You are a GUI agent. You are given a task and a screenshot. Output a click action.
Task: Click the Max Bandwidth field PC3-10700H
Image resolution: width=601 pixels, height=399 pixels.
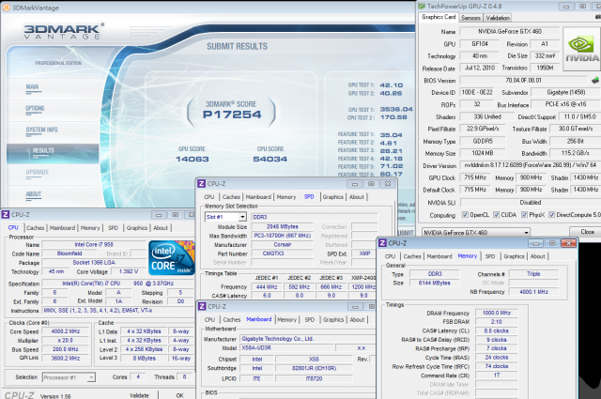coord(282,236)
